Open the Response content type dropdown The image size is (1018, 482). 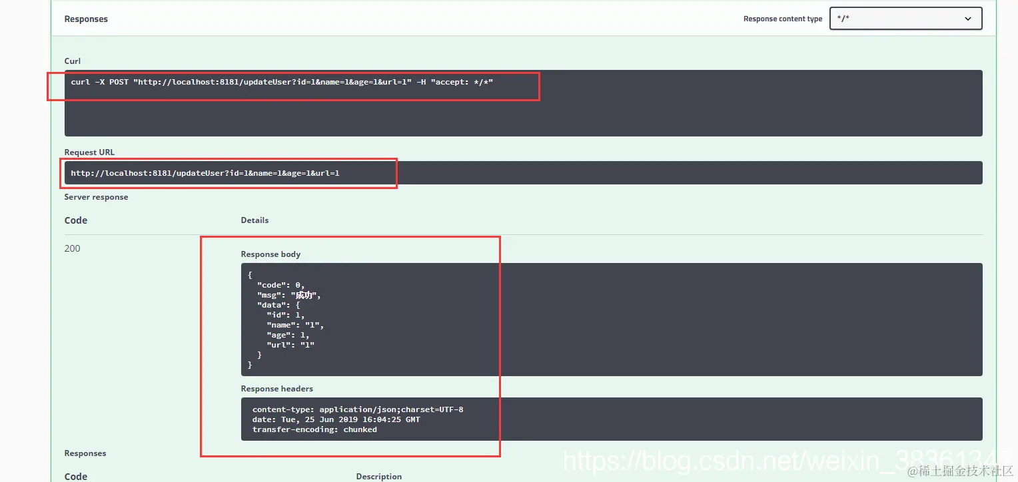click(x=905, y=19)
